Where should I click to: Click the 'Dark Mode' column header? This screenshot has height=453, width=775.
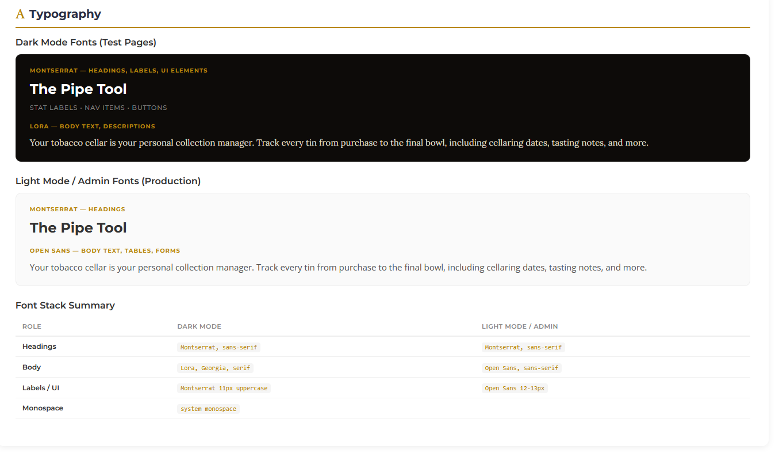pos(199,326)
